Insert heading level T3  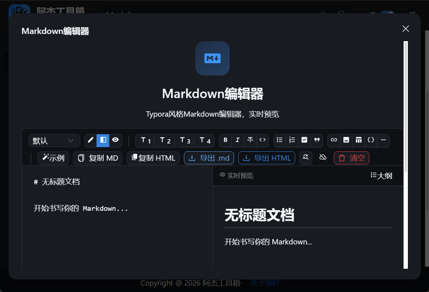[185, 141]
